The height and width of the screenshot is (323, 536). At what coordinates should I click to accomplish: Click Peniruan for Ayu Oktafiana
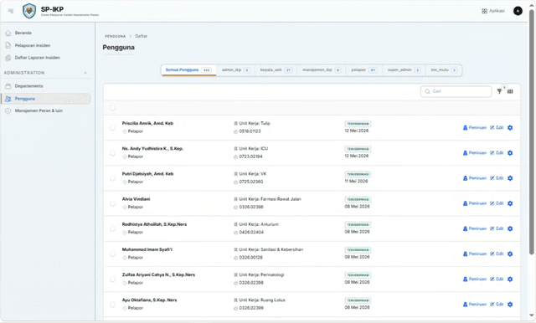coord(475,305)
